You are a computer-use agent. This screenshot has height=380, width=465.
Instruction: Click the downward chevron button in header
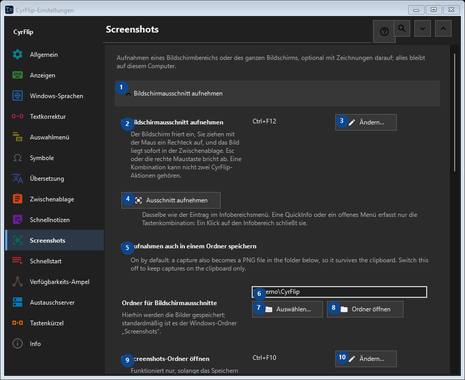click(x=423, y=28)
